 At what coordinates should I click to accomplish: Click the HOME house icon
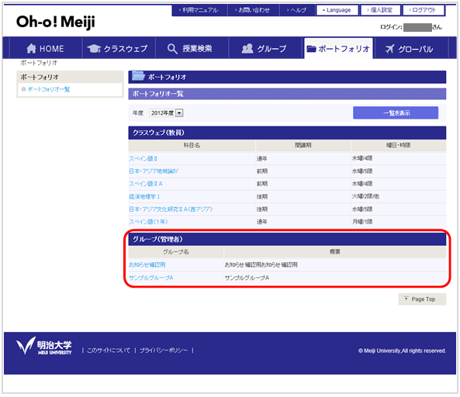coord(31,48)
